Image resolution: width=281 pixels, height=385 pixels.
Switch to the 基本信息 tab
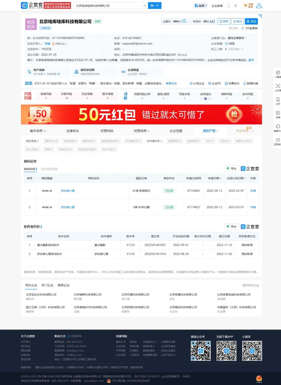38,131
